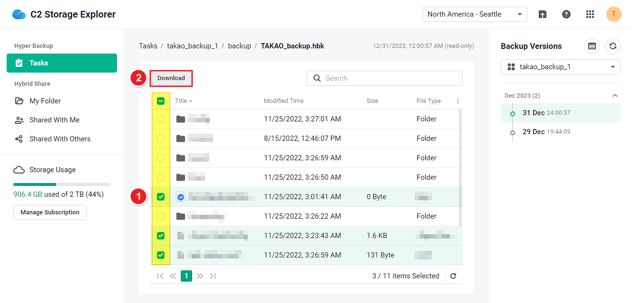Open the user avatar menu

pos(614,14)
